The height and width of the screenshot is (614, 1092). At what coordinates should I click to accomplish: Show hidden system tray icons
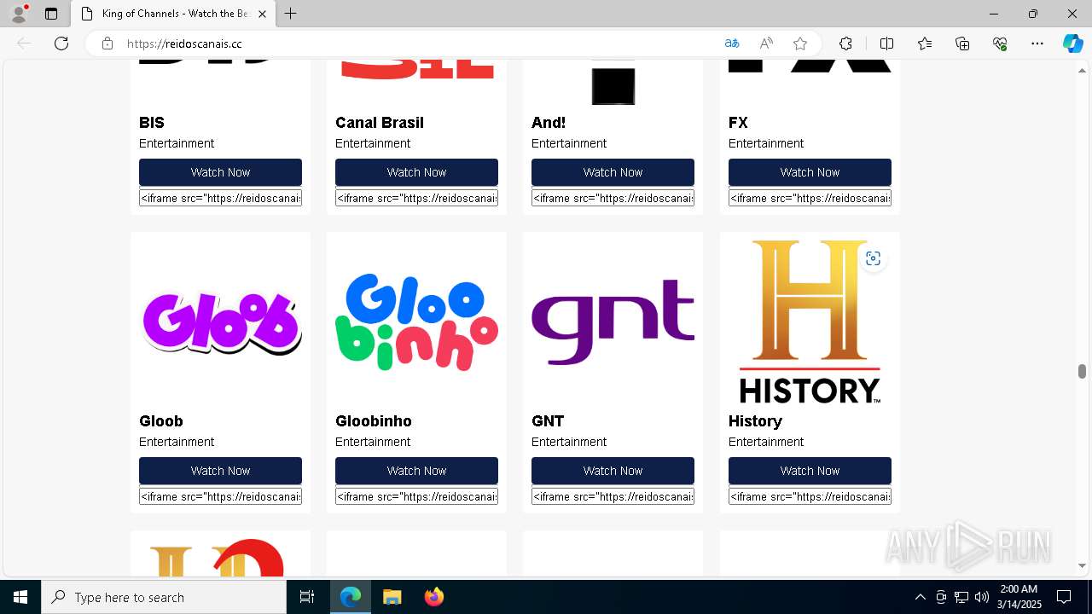tap(920, 597)
